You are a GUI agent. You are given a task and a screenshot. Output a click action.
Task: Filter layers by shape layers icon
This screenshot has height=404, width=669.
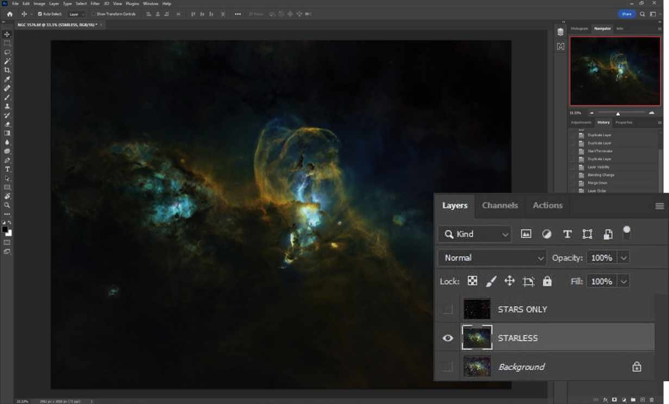tap(587, 234)
